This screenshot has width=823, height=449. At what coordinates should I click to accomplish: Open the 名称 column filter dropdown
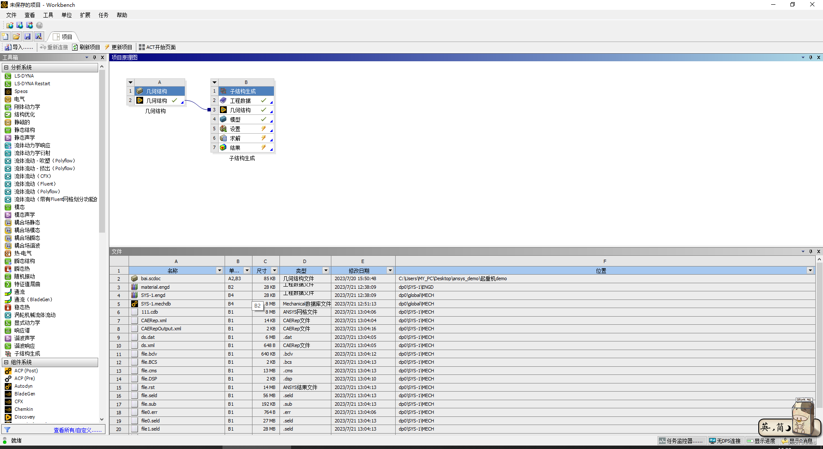point(219,270)
